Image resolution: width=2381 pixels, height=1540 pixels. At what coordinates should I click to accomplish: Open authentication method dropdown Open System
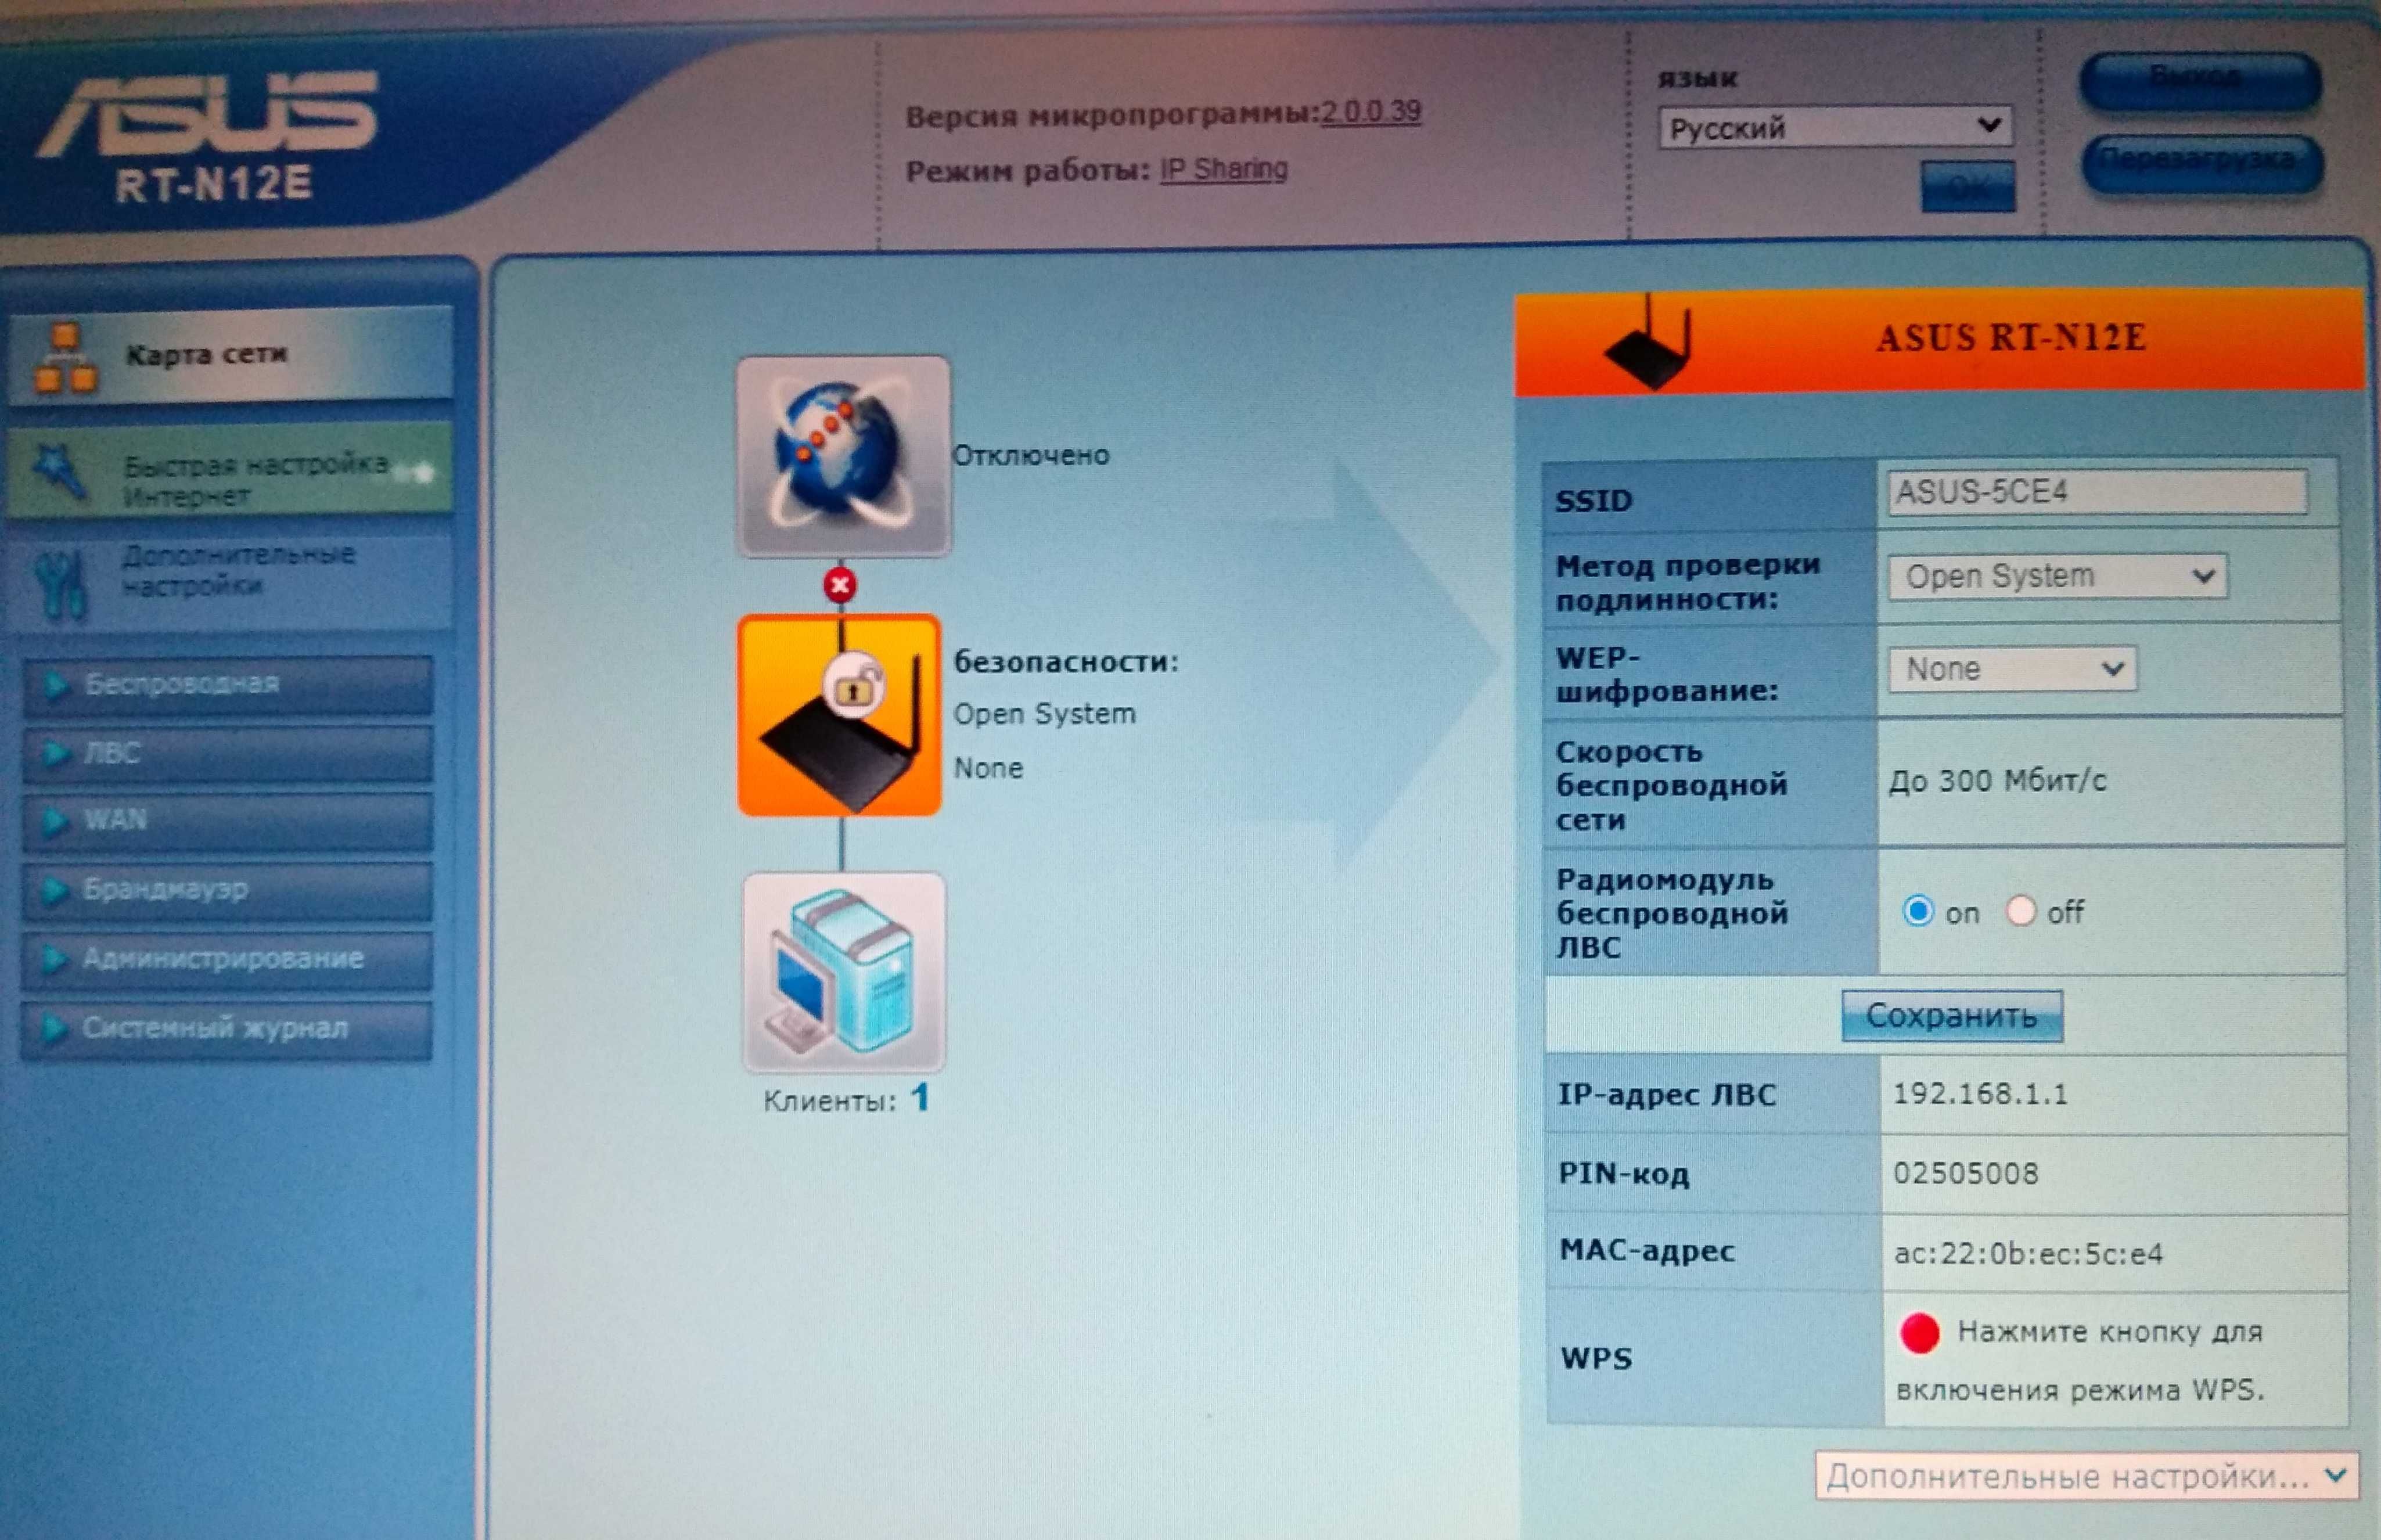point(2057,576)
